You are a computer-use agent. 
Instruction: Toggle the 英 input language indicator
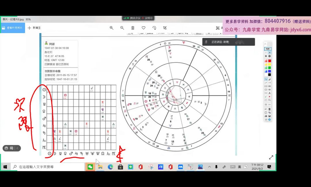coord(239,167)
